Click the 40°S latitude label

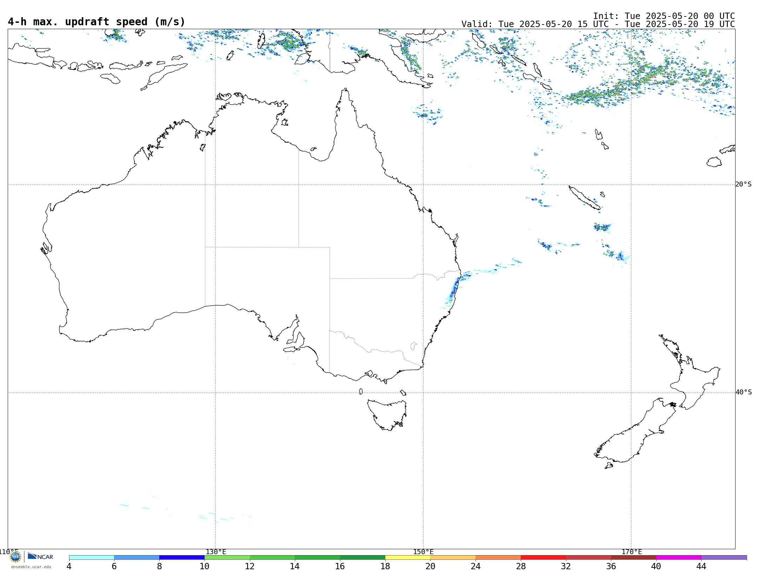click(744, 392)
